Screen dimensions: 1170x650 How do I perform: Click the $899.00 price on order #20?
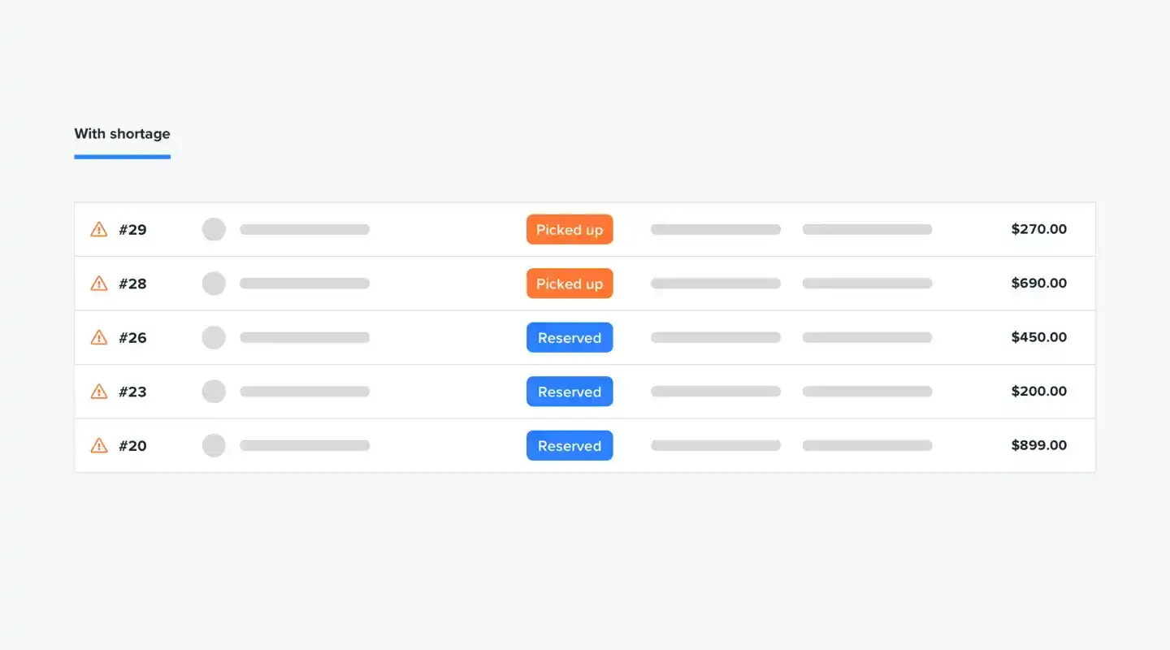tap(1038, 445)
